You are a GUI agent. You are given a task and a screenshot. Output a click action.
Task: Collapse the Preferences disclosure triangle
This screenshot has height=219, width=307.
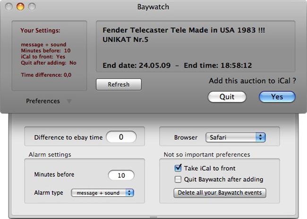69,101
